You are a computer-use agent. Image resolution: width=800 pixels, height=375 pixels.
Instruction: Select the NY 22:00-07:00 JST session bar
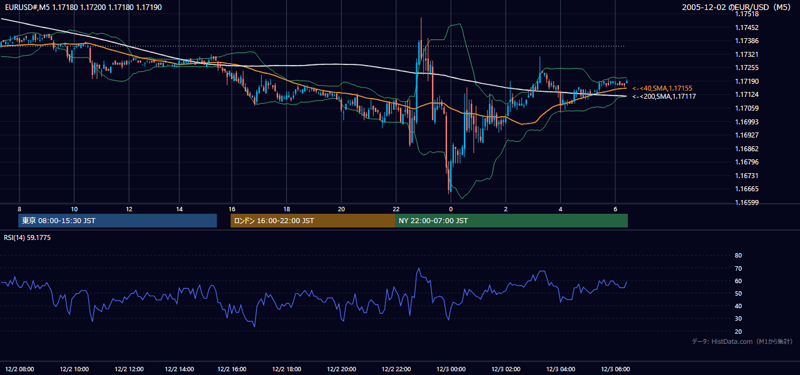point(511,221)
